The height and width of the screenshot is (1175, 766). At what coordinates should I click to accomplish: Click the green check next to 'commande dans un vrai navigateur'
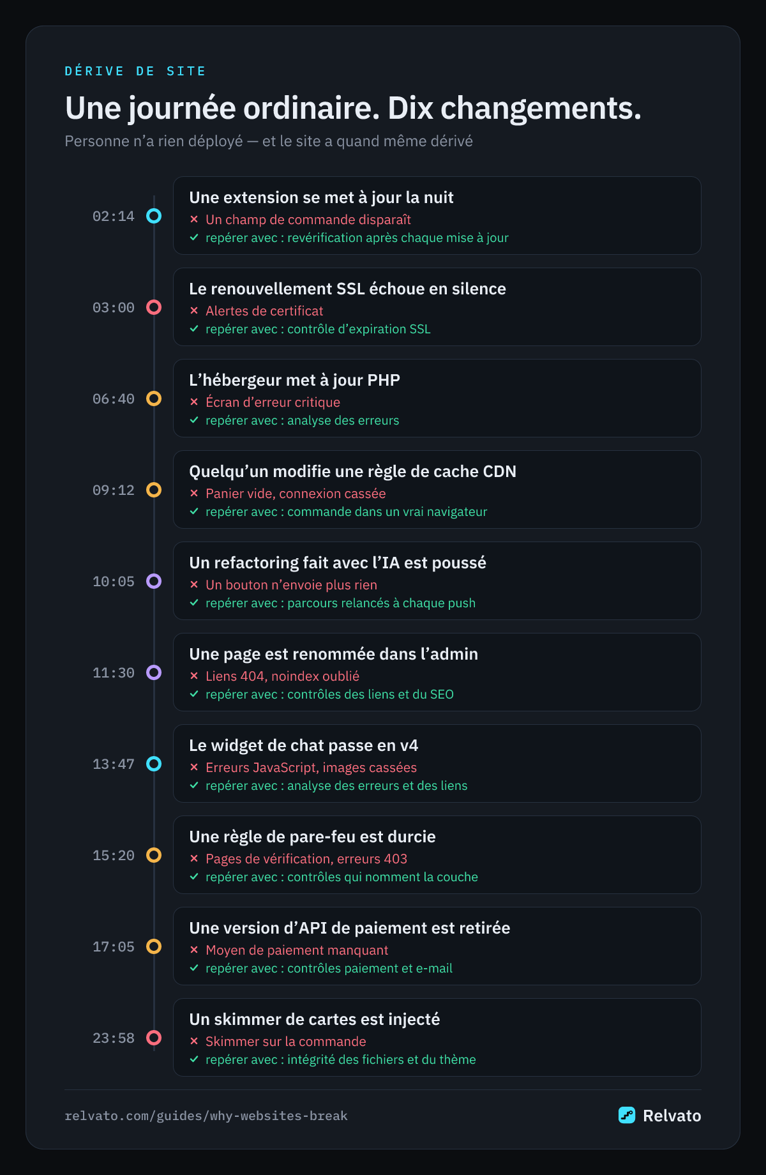click(194, 511)
